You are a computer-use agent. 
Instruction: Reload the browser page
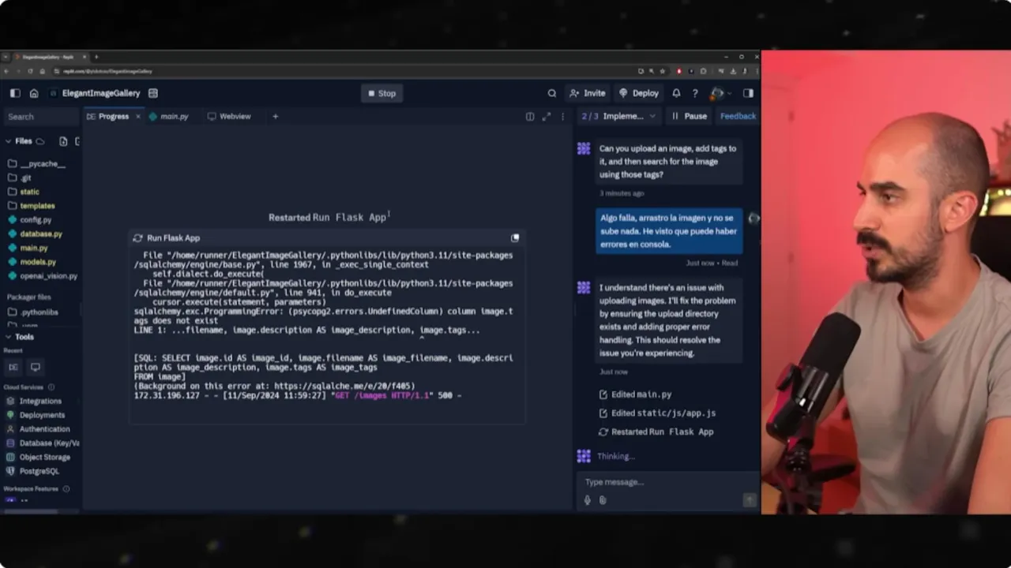[30, 71]
